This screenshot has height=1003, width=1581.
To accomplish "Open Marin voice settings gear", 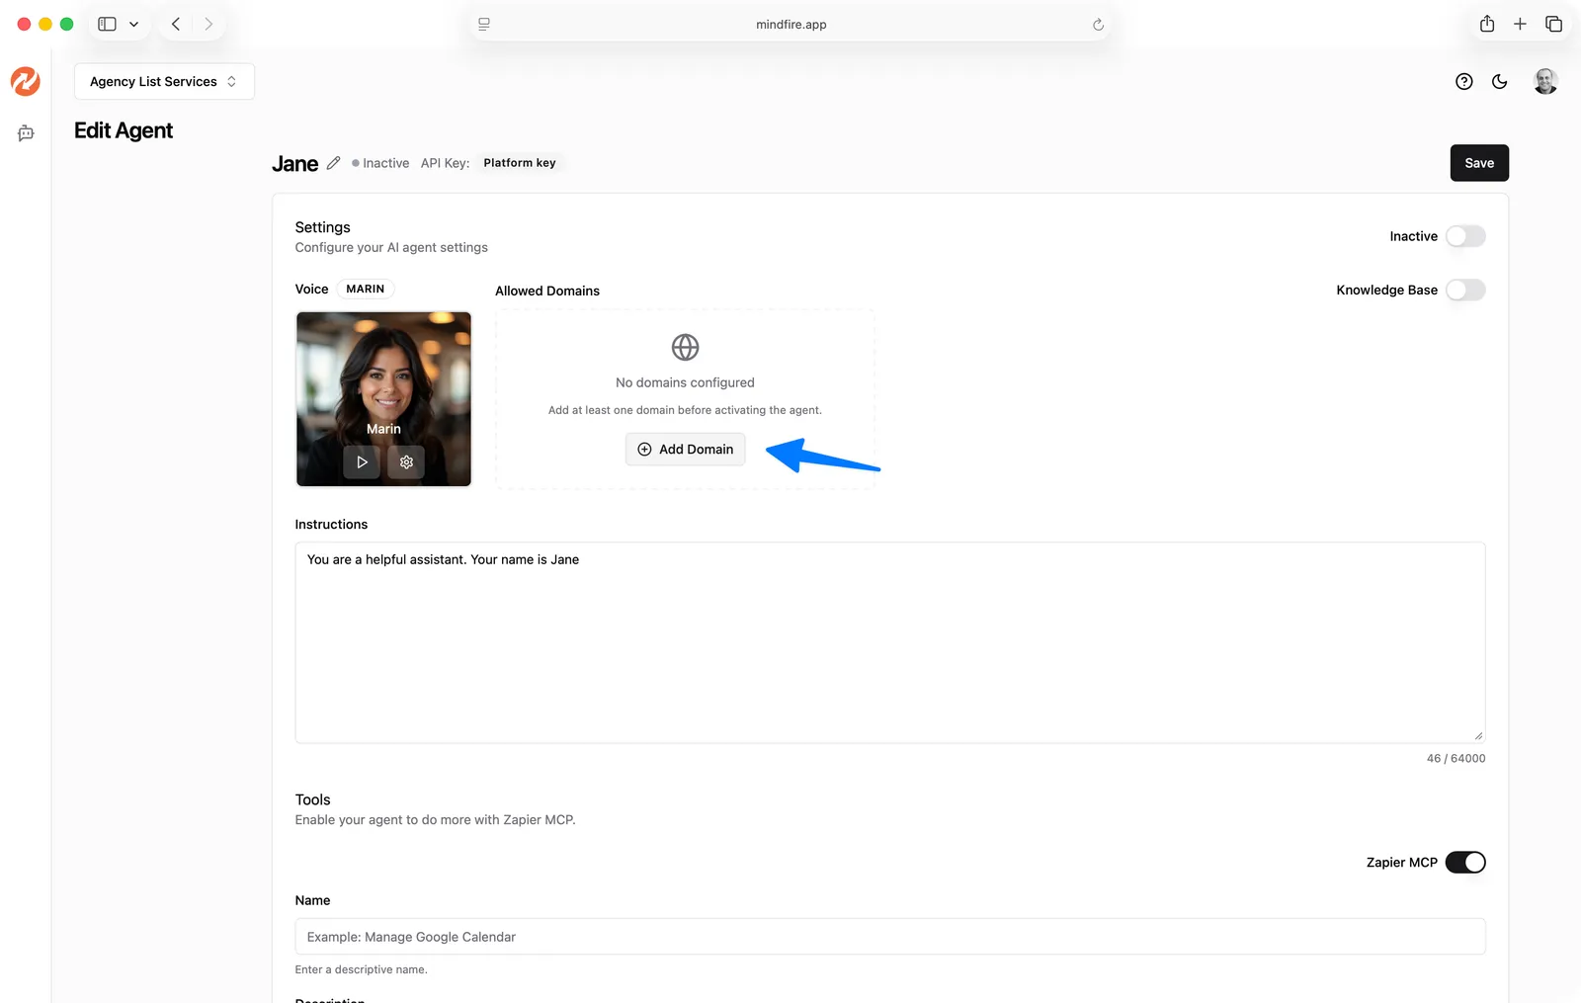I will tap(406, 461).
